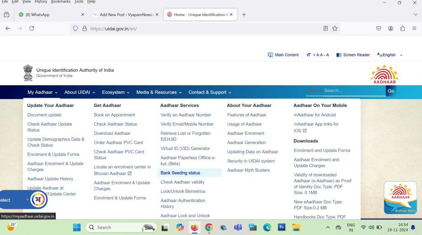Image resolution: width=422 pixels, height=235 pixels.
Task: Open the tracking protection shield icon
Action: point(75,28)
